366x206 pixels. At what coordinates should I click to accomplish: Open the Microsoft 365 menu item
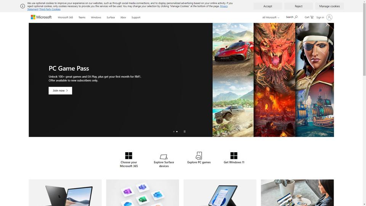coord(65,17)
